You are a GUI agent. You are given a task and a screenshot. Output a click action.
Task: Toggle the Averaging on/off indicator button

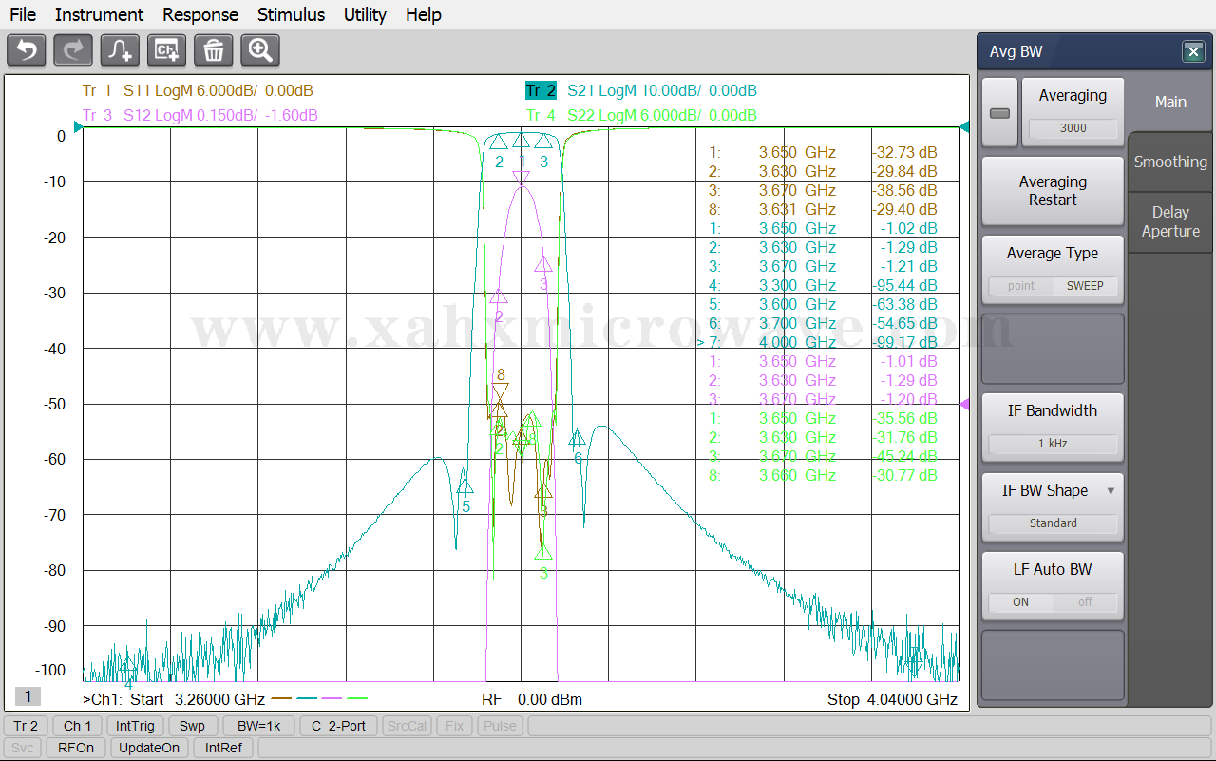pos(999,113)
